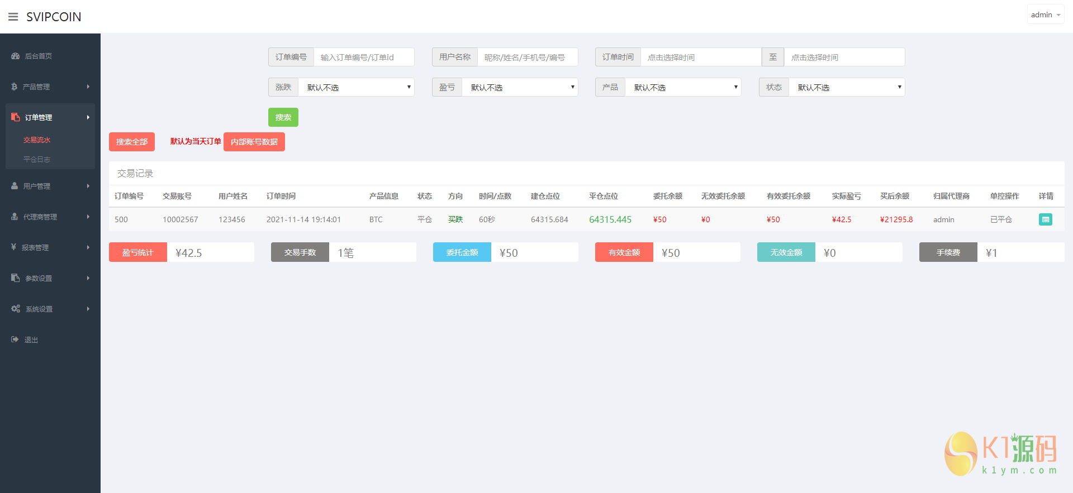Select 用户管理 menu label
Screen dimensions: 1073x493
(37, 186)
